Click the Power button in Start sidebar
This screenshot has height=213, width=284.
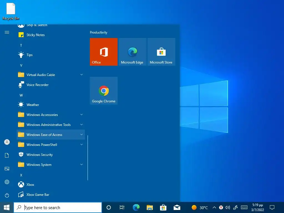(x=7, y=195)
